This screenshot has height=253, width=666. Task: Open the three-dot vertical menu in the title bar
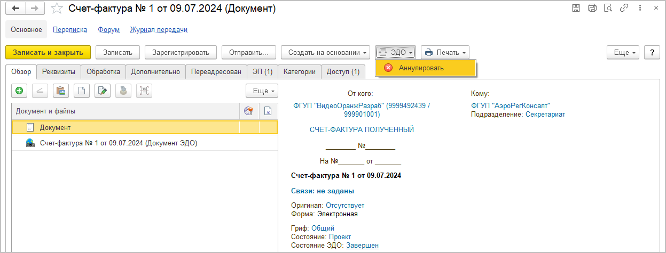coord(639,9)
